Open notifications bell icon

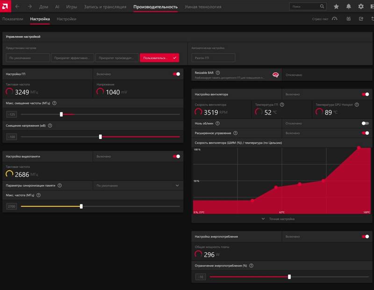click(348, 7)
